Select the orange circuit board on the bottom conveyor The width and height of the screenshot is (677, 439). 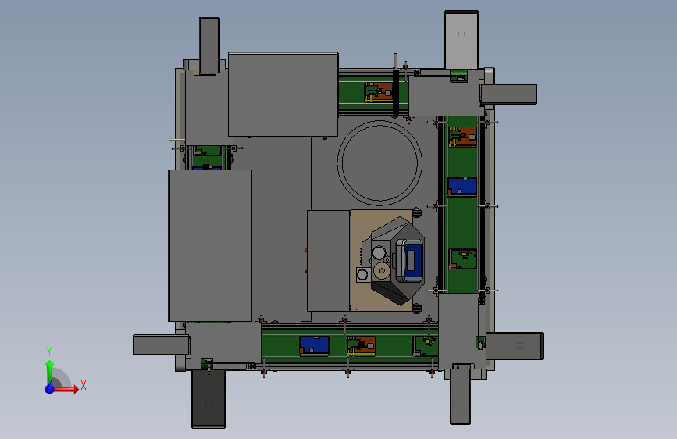coord(362,346)
